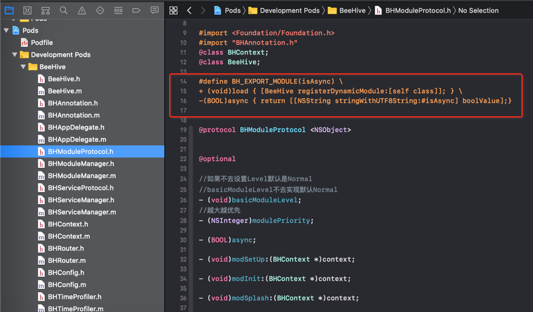Open BHServiceProtocol.h file

(x=81, y=188)
